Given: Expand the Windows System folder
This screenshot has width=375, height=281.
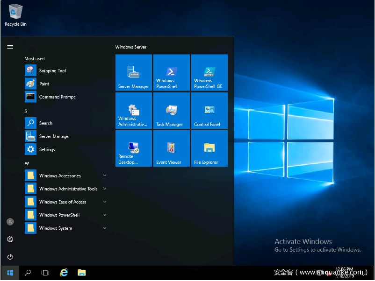Looking at the screenshot, I should point(65,228).
